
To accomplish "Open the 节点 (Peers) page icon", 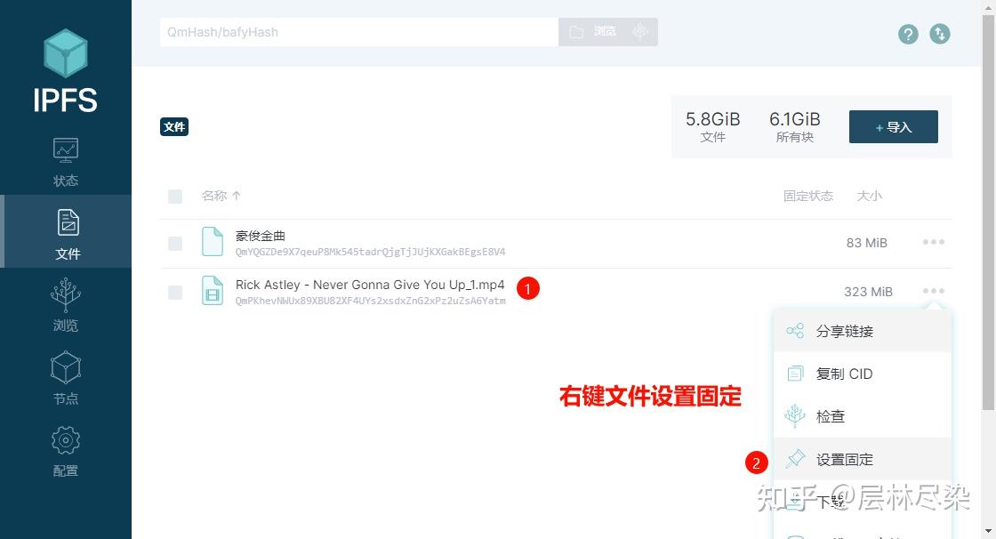I will tap(65, 368).
